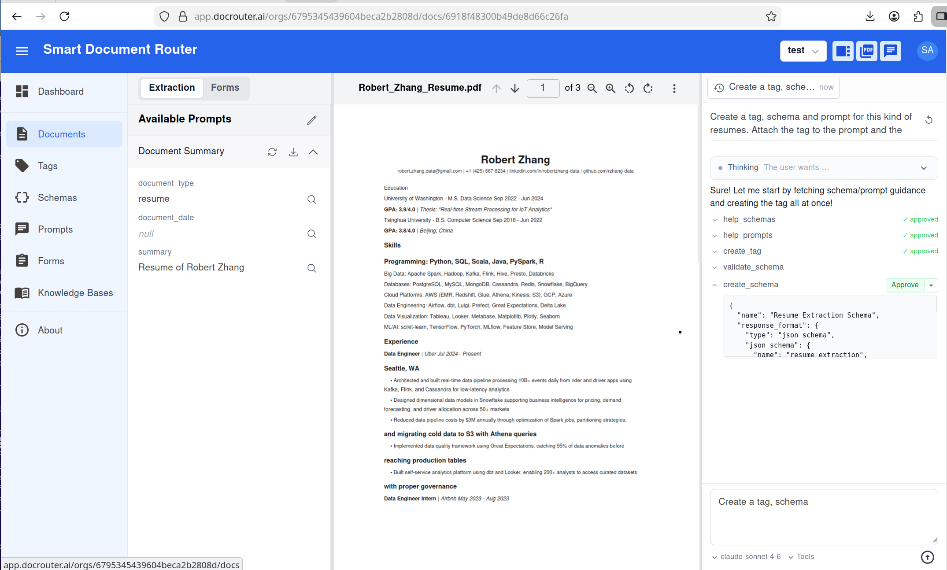
Task: Open the PDF three-dot options menu
Action: pos(674,88)
